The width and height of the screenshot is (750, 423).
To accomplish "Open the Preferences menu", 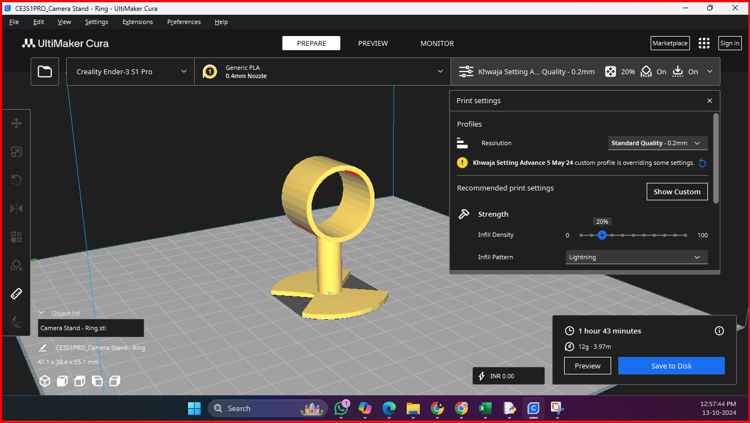I will point(184,22).
